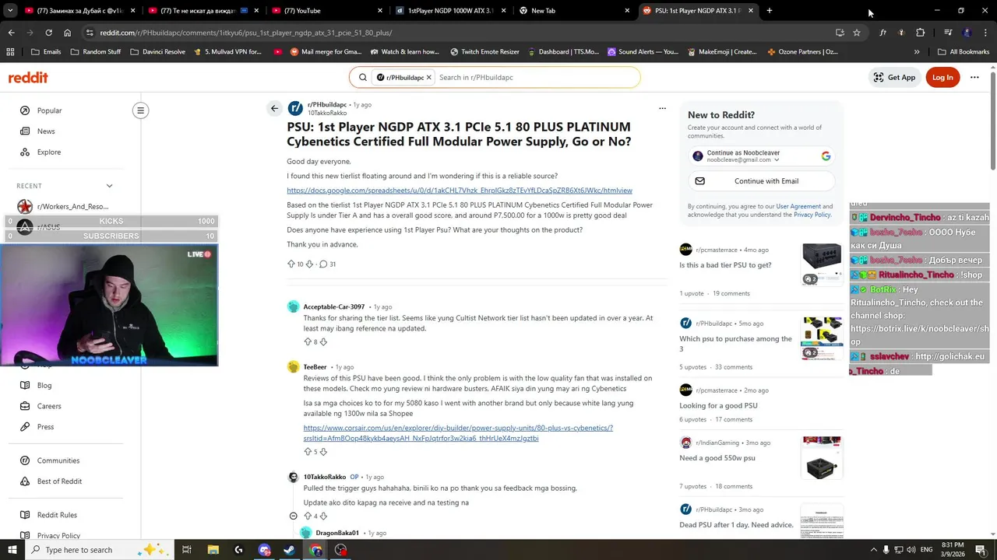This screenshot has height=560, width=997.
Task: Click the browser address bar URL
Action: [x=245, y=33]
